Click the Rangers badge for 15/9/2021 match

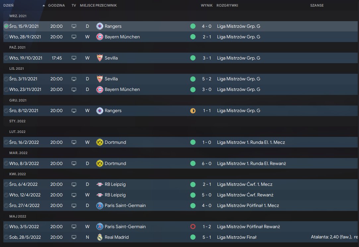[x=99, y=26]
